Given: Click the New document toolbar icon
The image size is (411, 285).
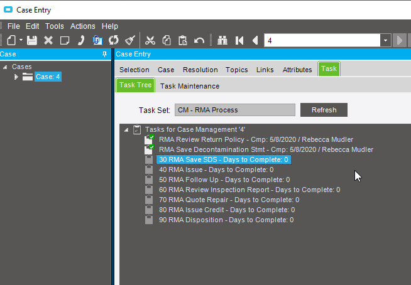Looking at the screenshot, I should click(x=11, y=41).
